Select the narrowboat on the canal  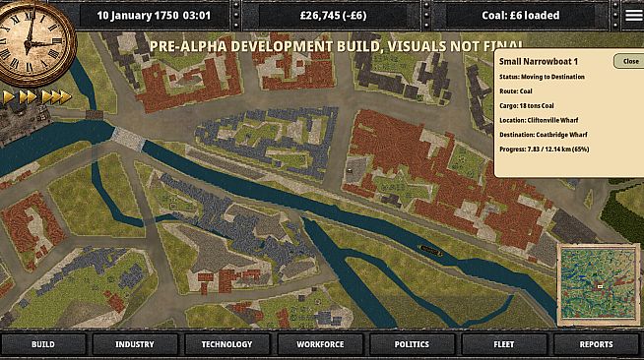(x=430, y=251)
